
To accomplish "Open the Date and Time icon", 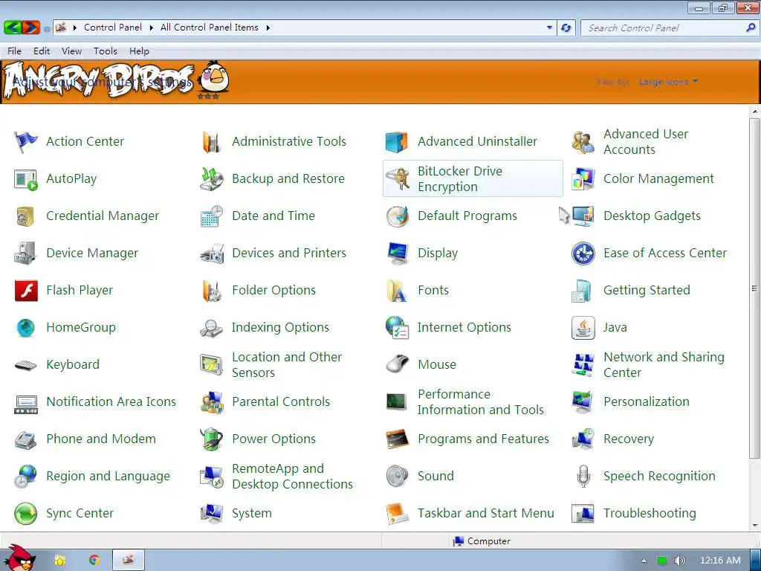I will coord(212,216).
